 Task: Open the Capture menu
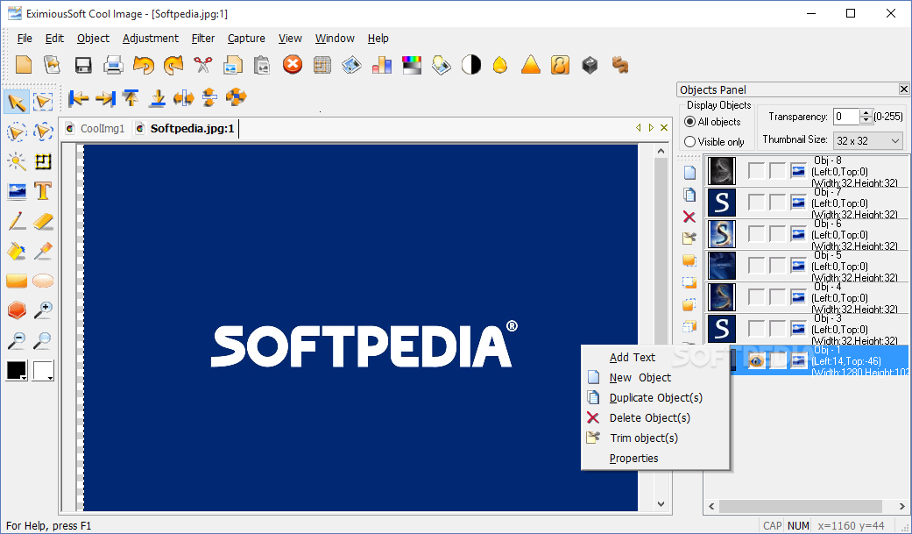246,38
